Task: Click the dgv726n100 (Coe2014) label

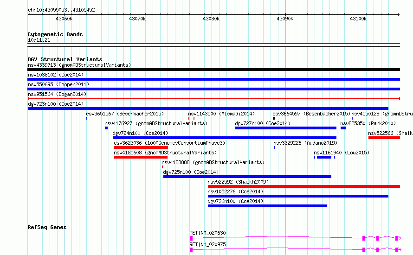Action: [235, 201]
